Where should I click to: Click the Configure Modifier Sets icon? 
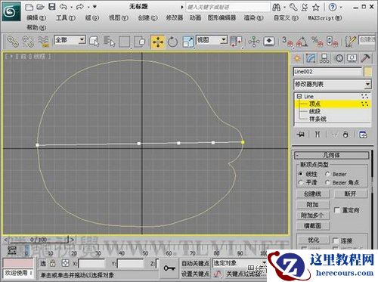pos(363,135)
